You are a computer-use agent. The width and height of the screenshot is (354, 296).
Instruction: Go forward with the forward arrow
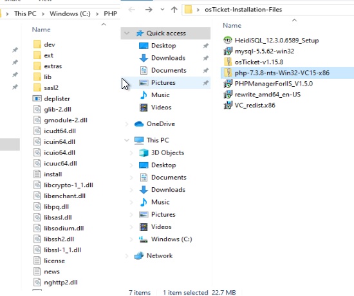149,10
